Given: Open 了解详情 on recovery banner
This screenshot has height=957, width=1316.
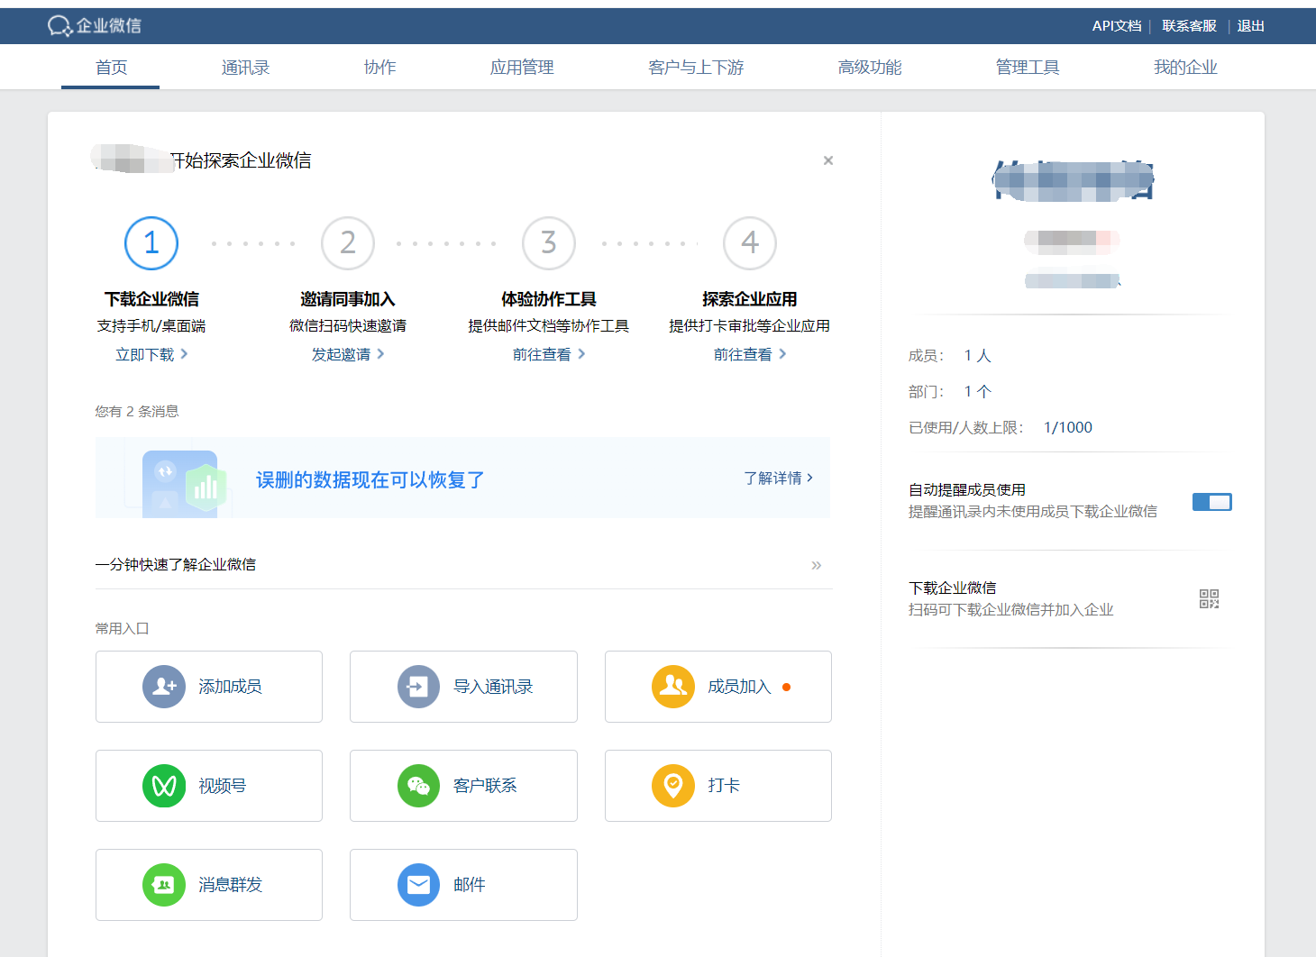Looking at the screenshot, I should [x=772, y=478].
